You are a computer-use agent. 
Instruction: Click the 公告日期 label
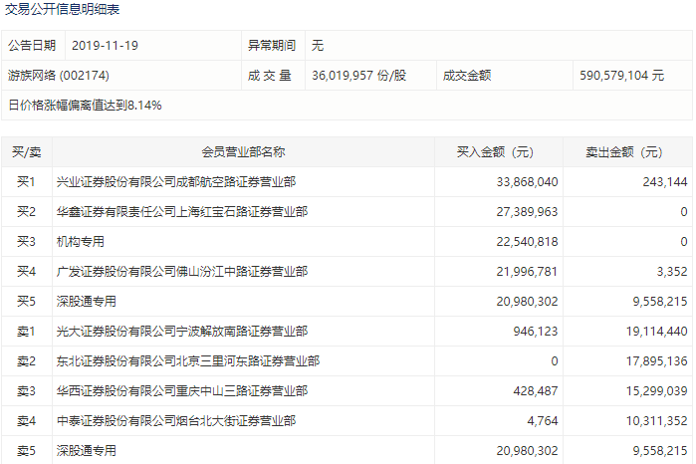pos(32,45)
